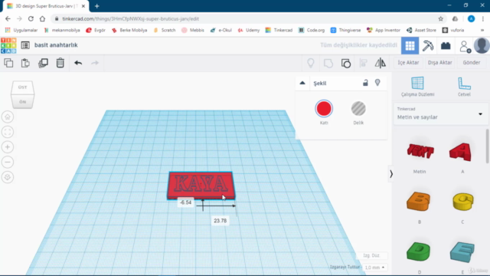Viewport: 490px width, 276px height.
Task: Switch to 3D design grid view icon
Action: (x=410, y=46)
